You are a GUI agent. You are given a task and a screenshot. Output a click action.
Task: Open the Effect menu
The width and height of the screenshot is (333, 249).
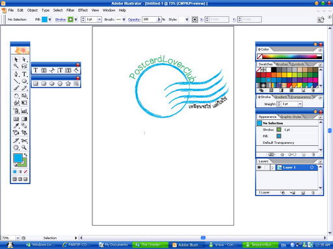[83, 10]
